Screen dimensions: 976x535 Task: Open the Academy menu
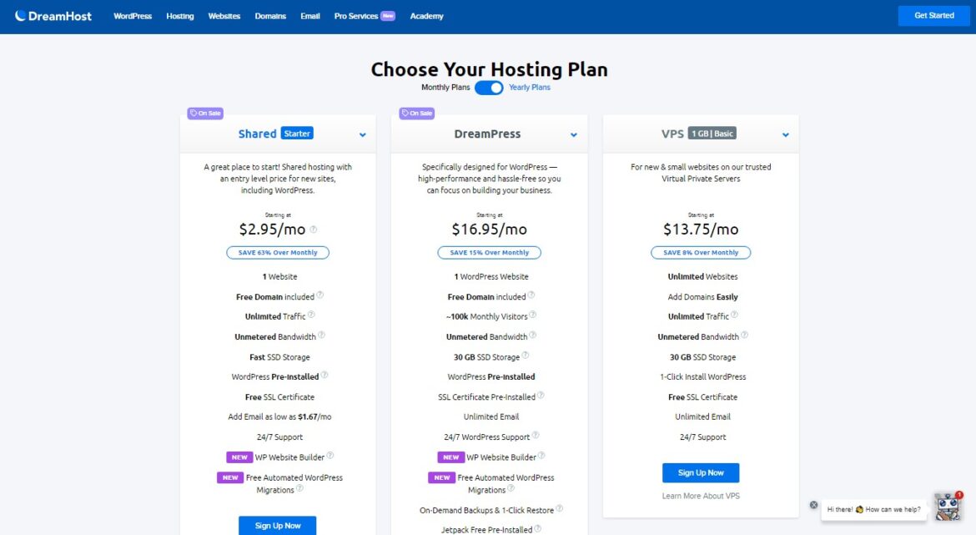pyautogui.click(x=426, y=16)
